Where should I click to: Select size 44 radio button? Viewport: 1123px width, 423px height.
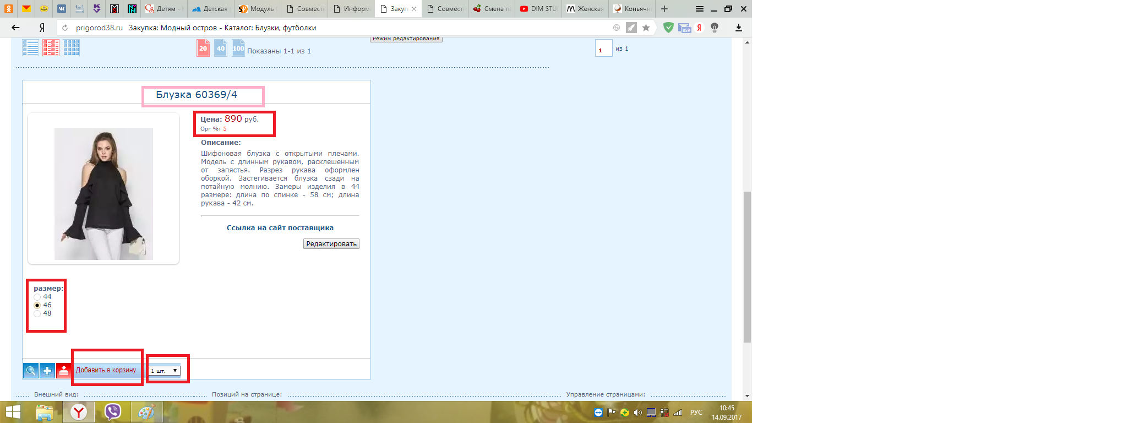click(x=37, y=297)
